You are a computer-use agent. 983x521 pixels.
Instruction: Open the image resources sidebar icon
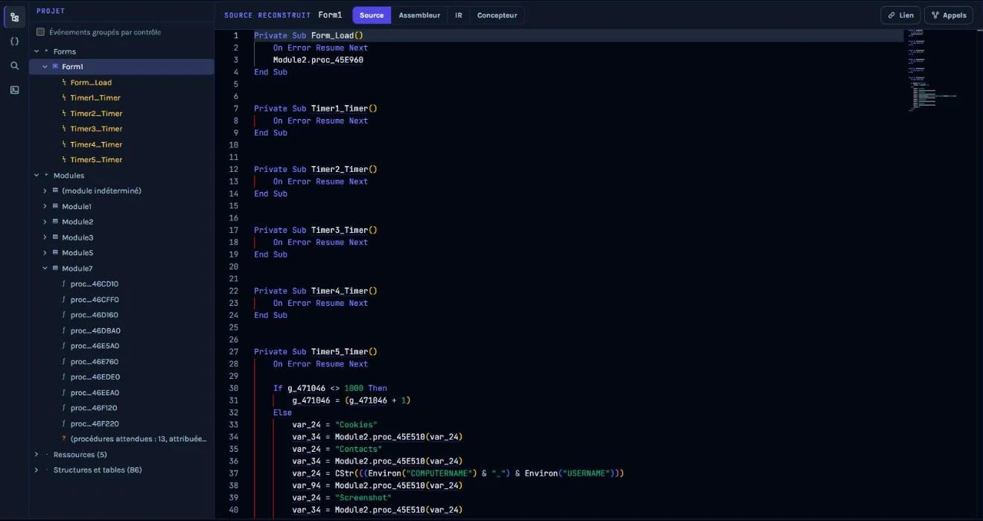coord(14,90)
